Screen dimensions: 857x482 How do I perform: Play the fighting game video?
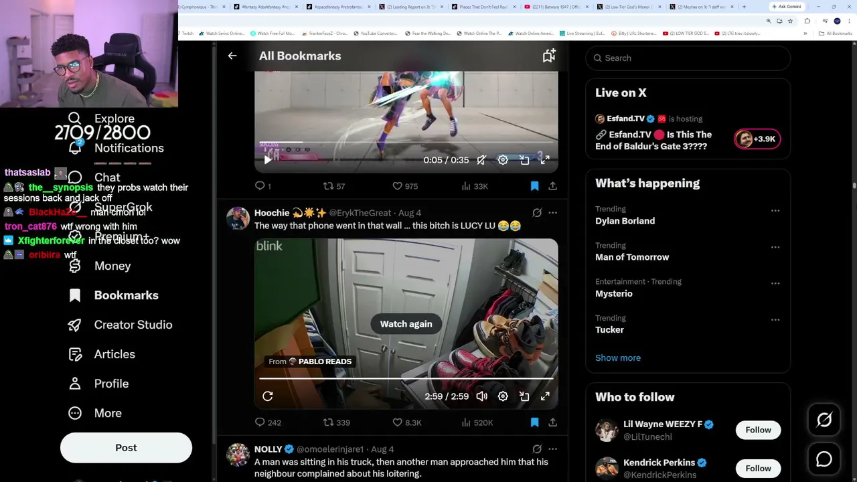coord(268,160)
